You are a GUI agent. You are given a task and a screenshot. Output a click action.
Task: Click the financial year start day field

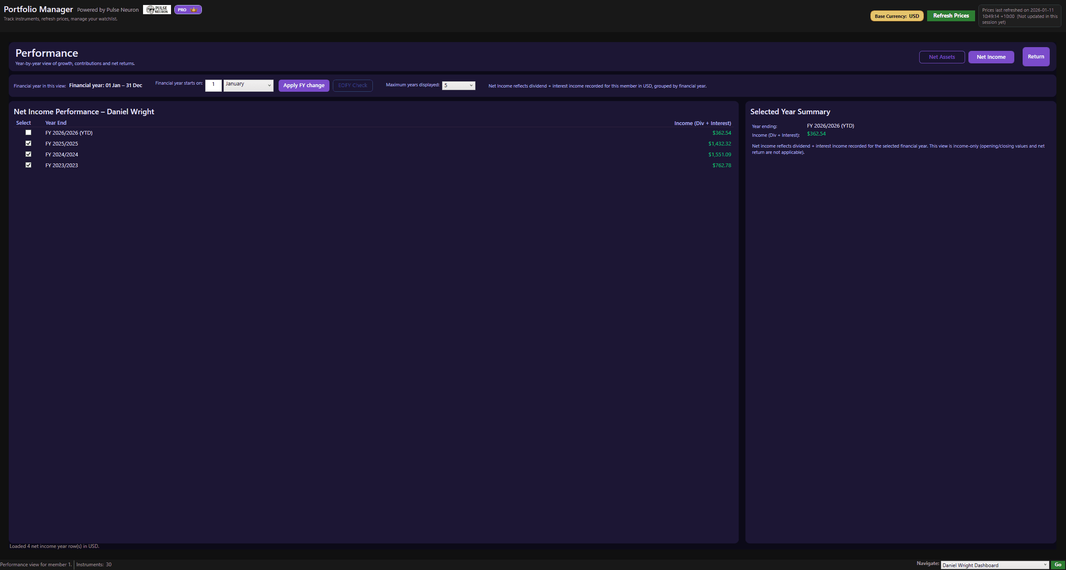pyautogui.click(x=213, y=85)
